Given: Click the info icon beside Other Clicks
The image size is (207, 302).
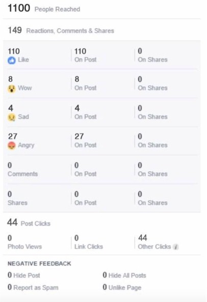Looking at the screenshot, I should (x=175, y=247).
